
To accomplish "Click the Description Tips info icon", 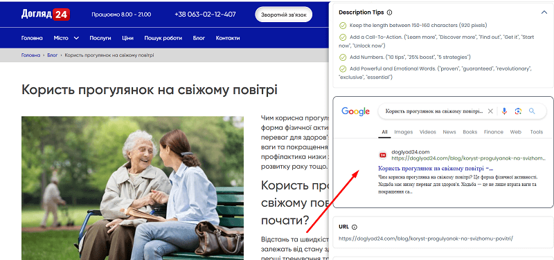I will click(x=389, y=12).
